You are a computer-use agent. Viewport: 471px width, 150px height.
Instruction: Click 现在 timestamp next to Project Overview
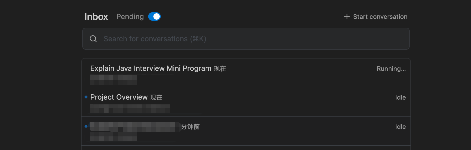pos(156,97)
